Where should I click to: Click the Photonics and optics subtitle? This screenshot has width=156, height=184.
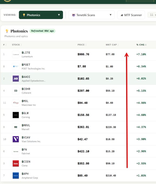coord(16,36)
